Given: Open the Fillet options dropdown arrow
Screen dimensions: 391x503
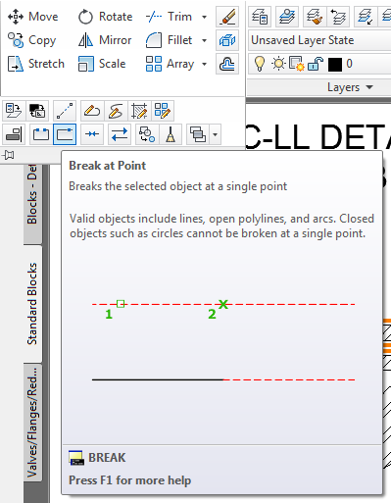Looking at the screenshot, I should coord(205,40).
